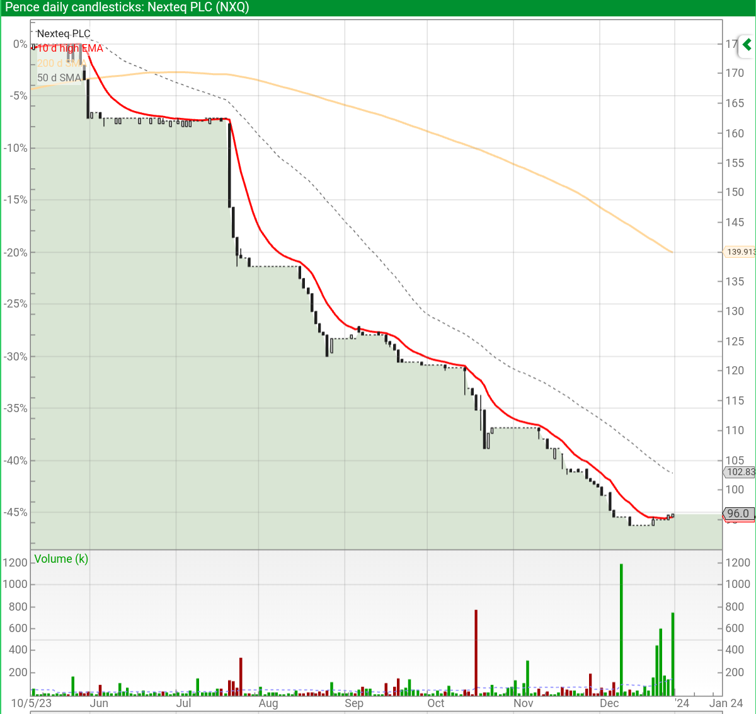Click the 'Oct' month label
The height and width of the screenshot is (714, 756).
pos(436,703)
